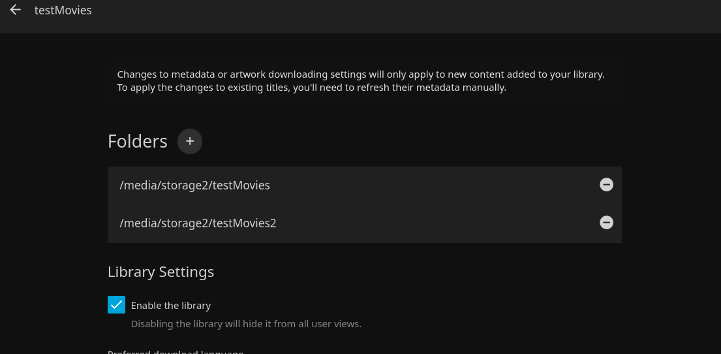Click the Preferred download language label
Viewport: 721px width, 354px height.
(176, 352)
